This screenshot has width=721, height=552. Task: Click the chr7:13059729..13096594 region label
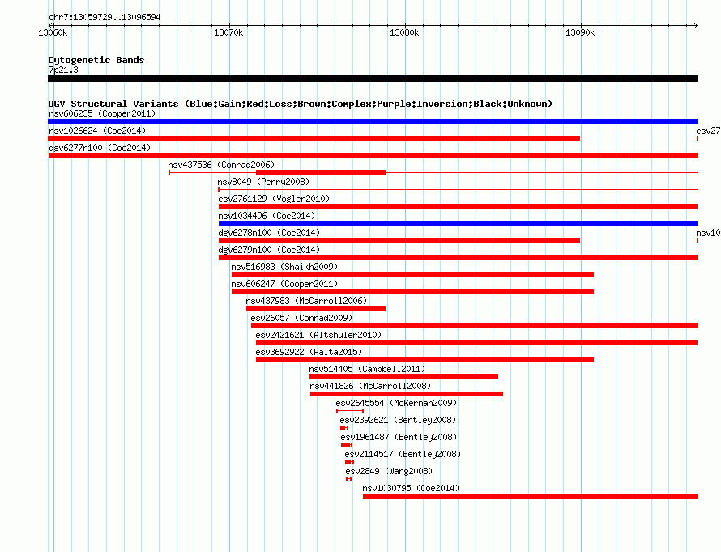(105, 18)
